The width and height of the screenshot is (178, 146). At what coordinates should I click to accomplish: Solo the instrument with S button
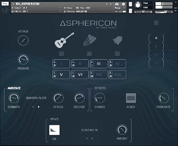130,5
